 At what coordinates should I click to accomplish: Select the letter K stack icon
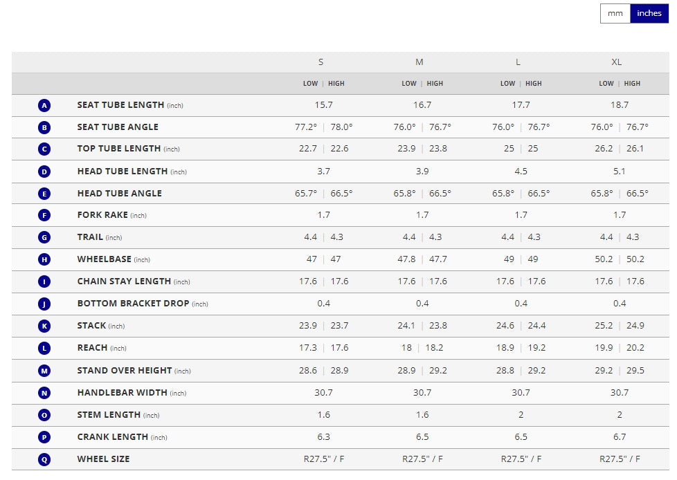(x=44, y=326)
